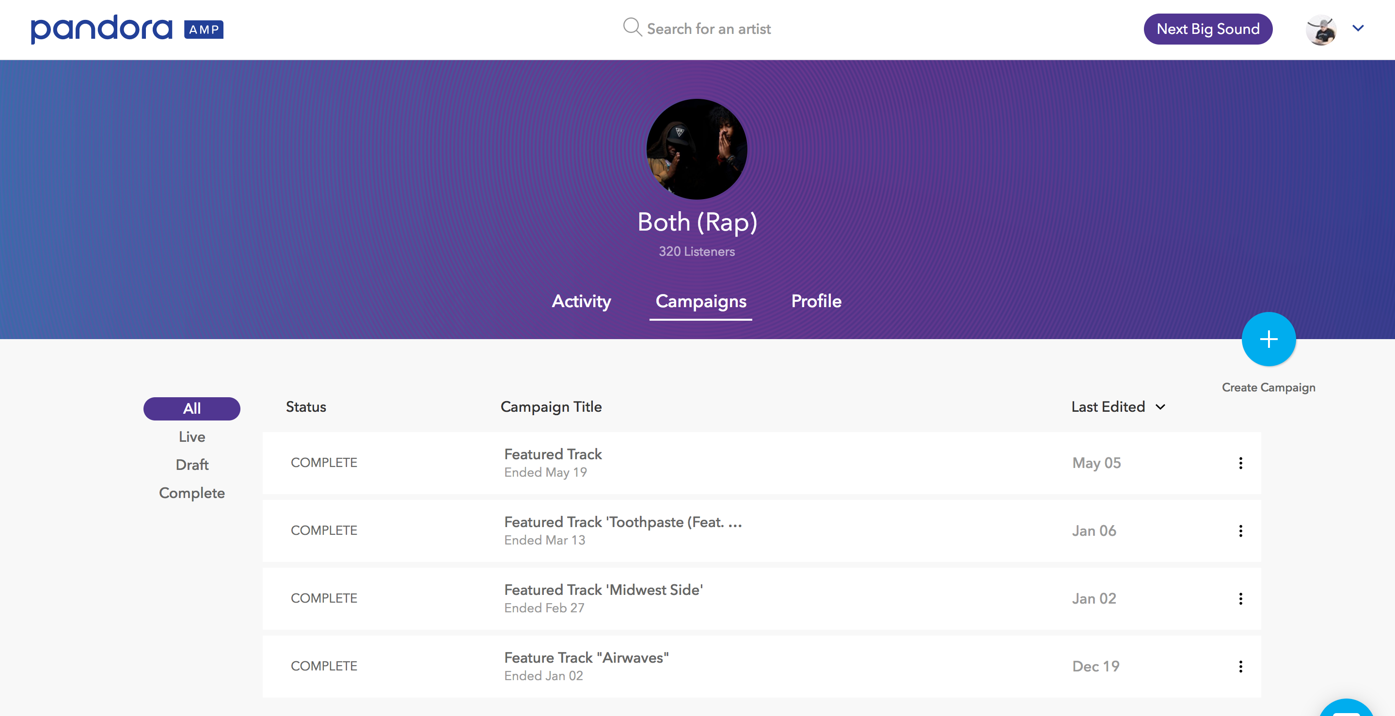Click the Both (Rap) artist photo
1395x716 pixels.
point(697,149)
